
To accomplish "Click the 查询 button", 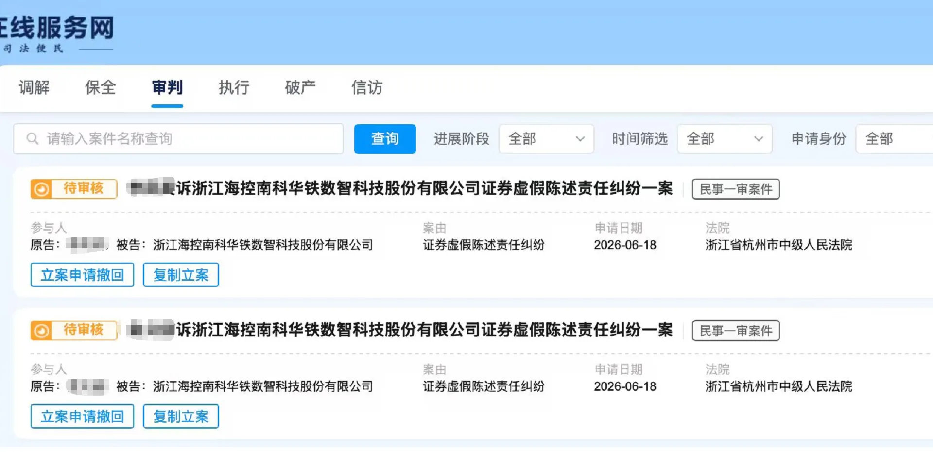I will coord(385,139).
